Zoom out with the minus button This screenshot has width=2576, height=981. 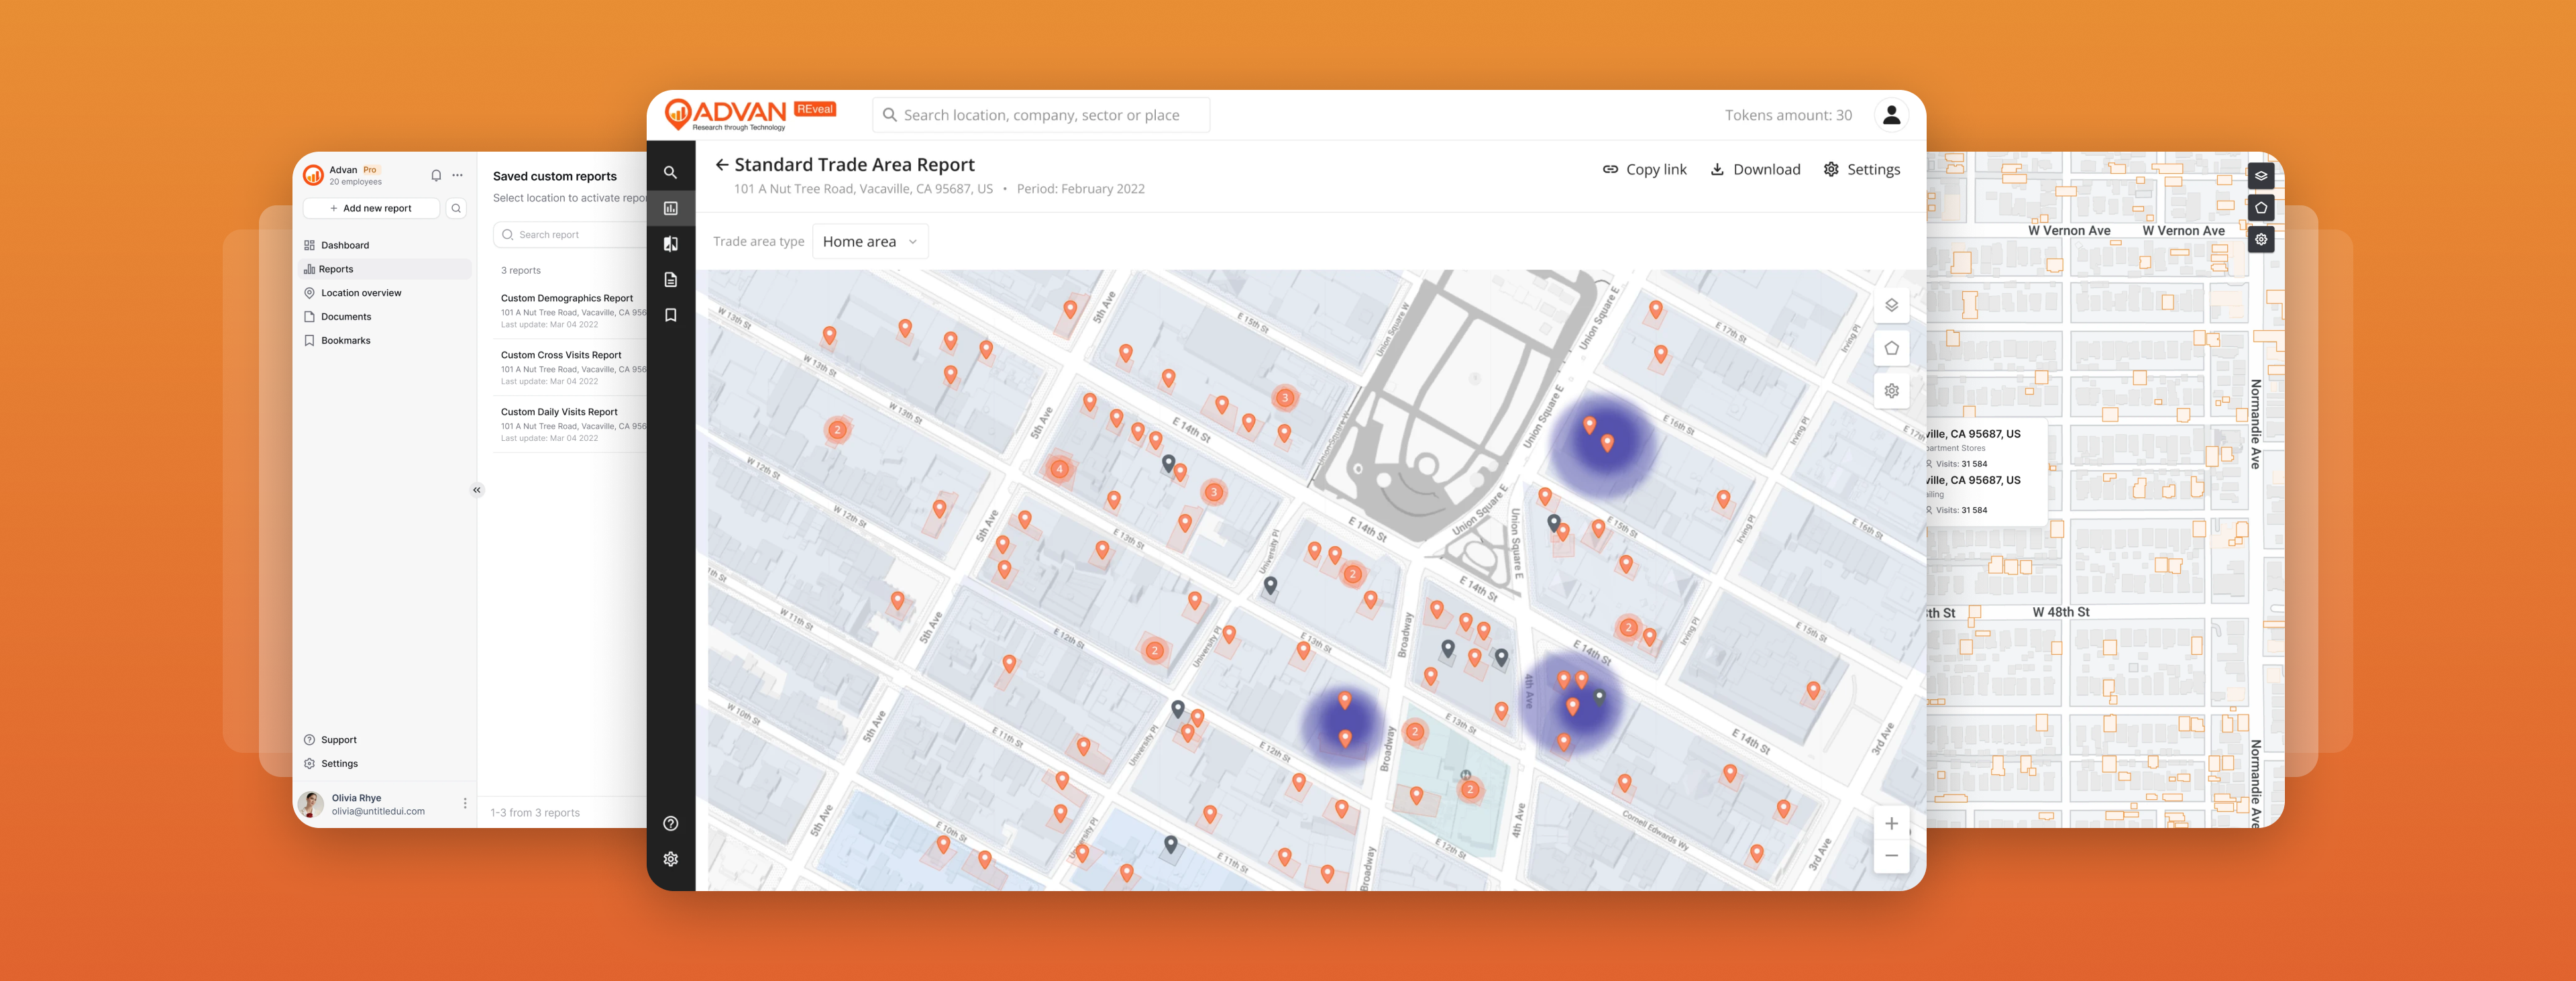(x=1891, y=856)
